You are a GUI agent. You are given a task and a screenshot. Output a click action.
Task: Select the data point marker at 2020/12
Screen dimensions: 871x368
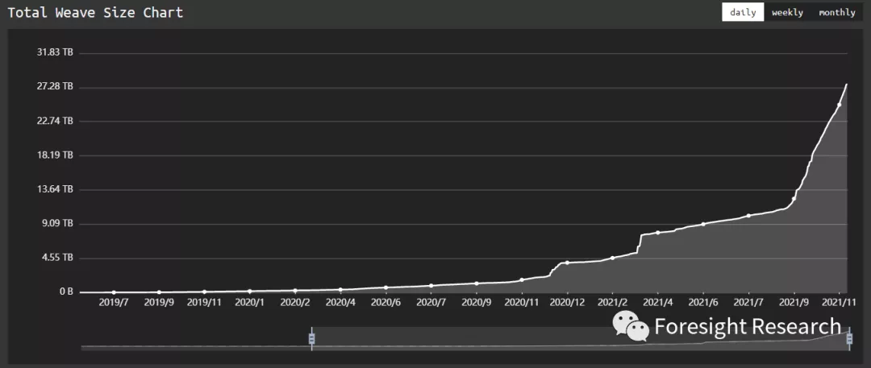point(568,263)
